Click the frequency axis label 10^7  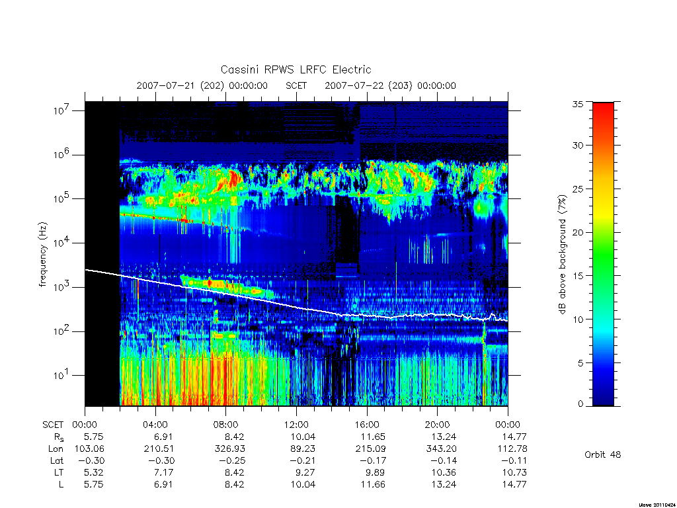[x=62, y=110]
